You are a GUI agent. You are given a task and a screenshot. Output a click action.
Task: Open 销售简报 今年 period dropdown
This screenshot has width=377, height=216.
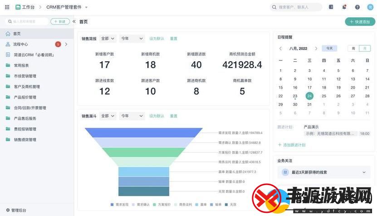click(x=132, y=39)
